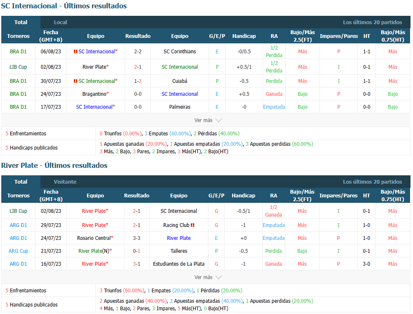Open BRA D1 tournament in the 17/07/23 row
The width and height of the screenshot is (413, 314).
[18, 107]
